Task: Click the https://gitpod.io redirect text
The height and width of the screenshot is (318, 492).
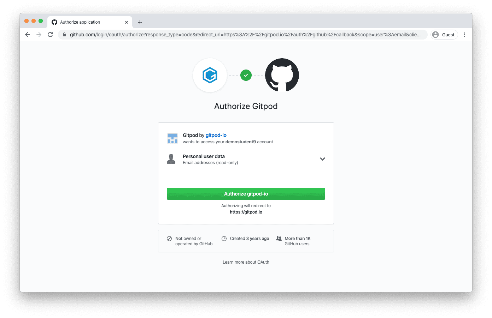Action: coord(246,212)
